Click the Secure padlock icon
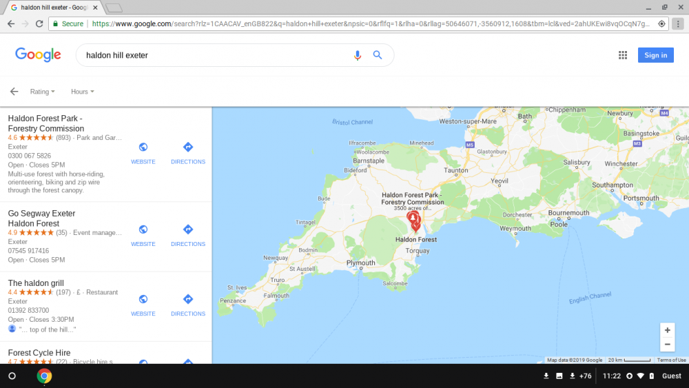The height and width of the screenshot is (388, 689). click(x=55, y=23)
